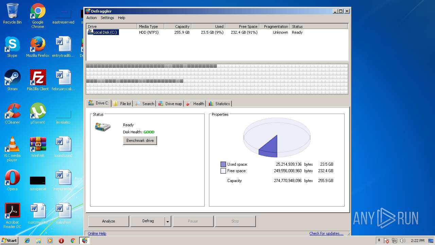This screenshot has width=435, height=245.
Task: Click the Defrag button
Action: (x=148, y=221)
